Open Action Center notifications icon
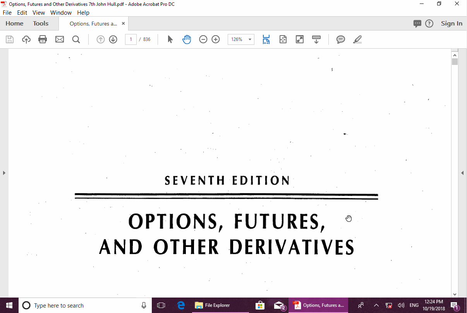The image size is (467, 313). tap(455, 305)
